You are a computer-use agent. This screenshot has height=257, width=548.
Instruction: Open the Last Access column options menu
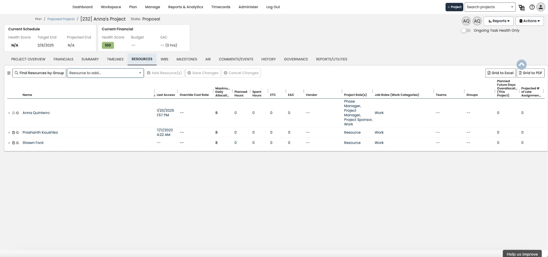click(x=178, y=91)
